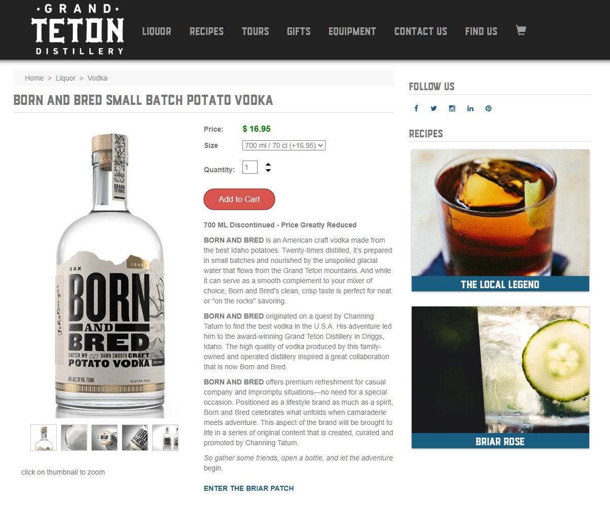View the two-bottles thumbnail image
This screenshot has height=506, width=610.
pos(165,438)
